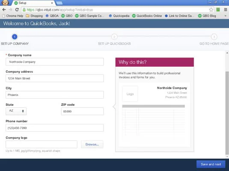Click the Company address field
The width and height of the screenshot is (229, 171).
(55, 78)
